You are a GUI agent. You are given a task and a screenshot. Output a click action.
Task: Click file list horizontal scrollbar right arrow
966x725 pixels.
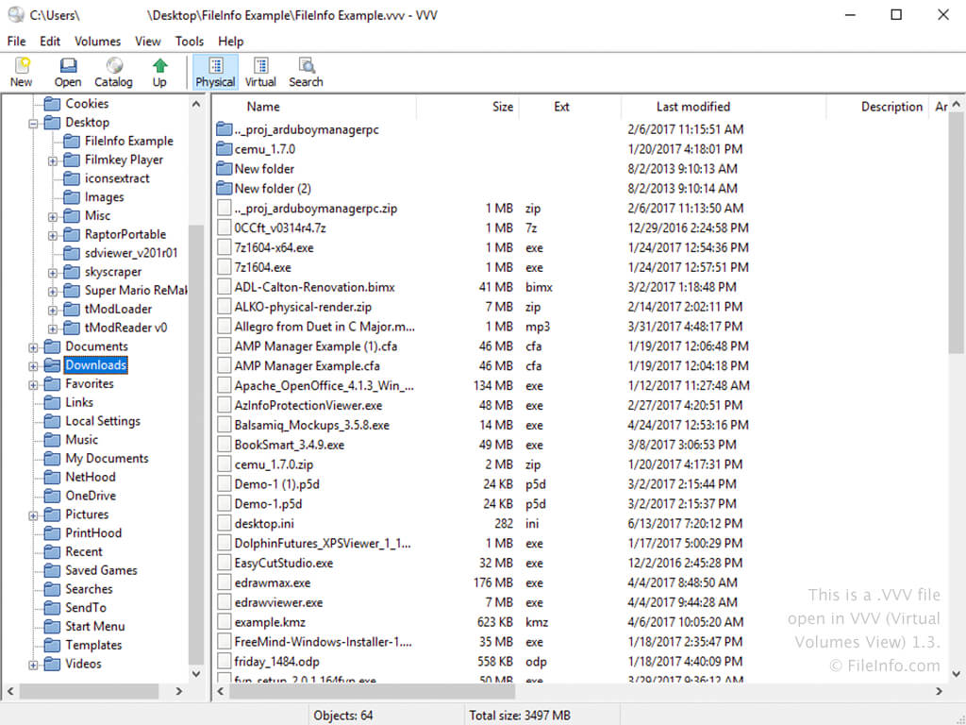(939, 691)
